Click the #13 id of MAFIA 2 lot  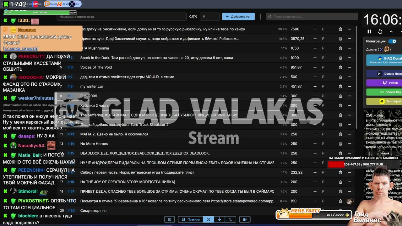click(x=71, y=134)
